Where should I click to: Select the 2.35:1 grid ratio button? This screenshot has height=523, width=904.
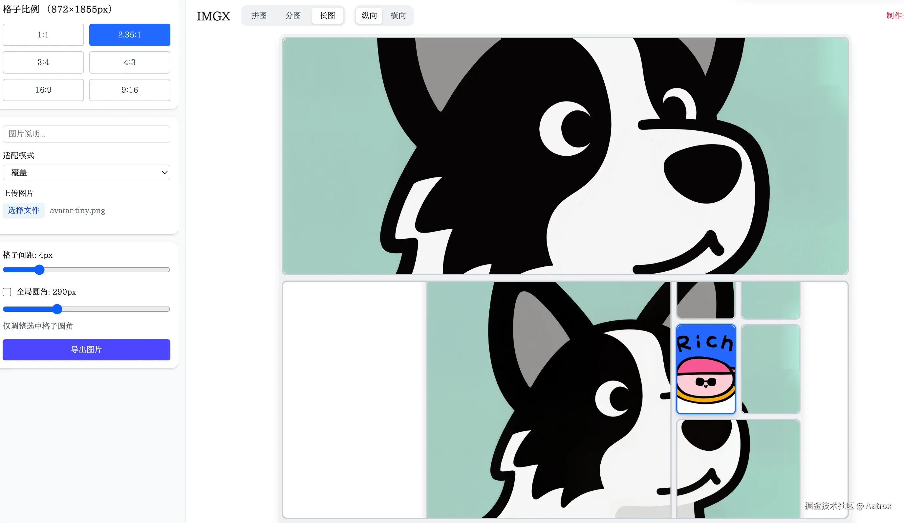pyautogui.click(x=130, y=35)
